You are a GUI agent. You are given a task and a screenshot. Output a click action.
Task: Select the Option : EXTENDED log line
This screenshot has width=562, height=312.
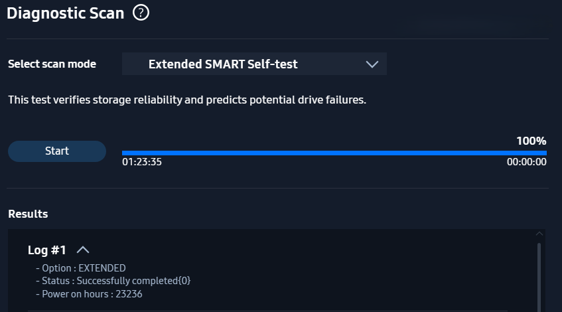[x=81, y=268]
